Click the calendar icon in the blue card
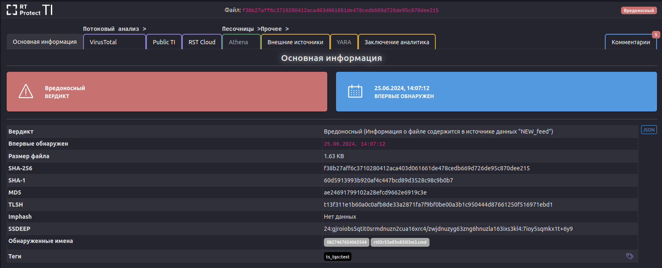 (x=355, y=91)
